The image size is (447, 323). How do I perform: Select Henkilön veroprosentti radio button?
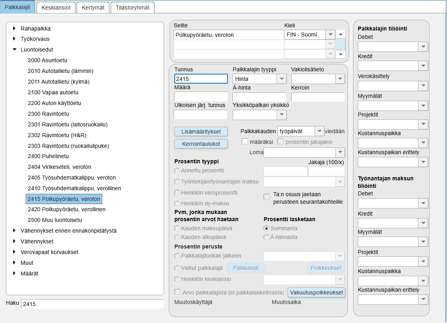pyautogui.click(x=177, y=193)
